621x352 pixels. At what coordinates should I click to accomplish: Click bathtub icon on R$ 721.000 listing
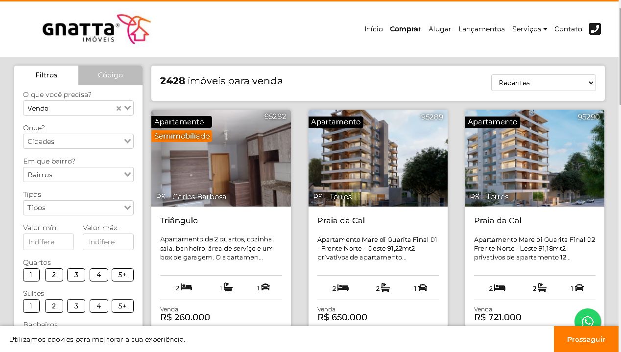pyautogui.click(x=542, y=288)
